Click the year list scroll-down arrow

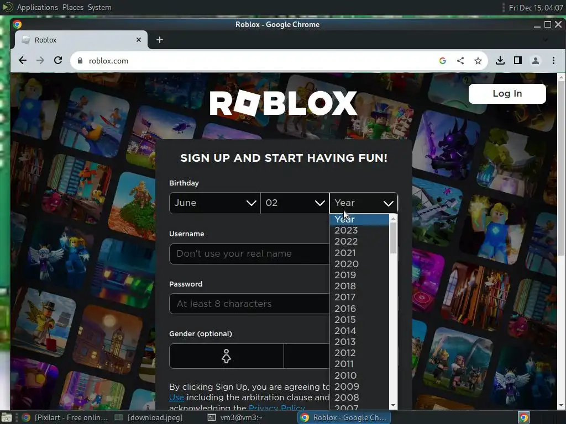point(393,406)
